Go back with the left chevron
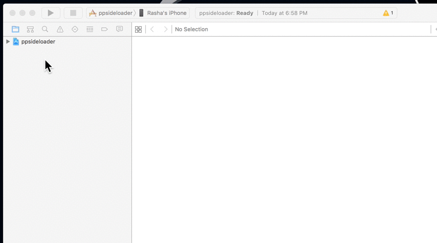437x243 pixels. click(x=153, y=29)
